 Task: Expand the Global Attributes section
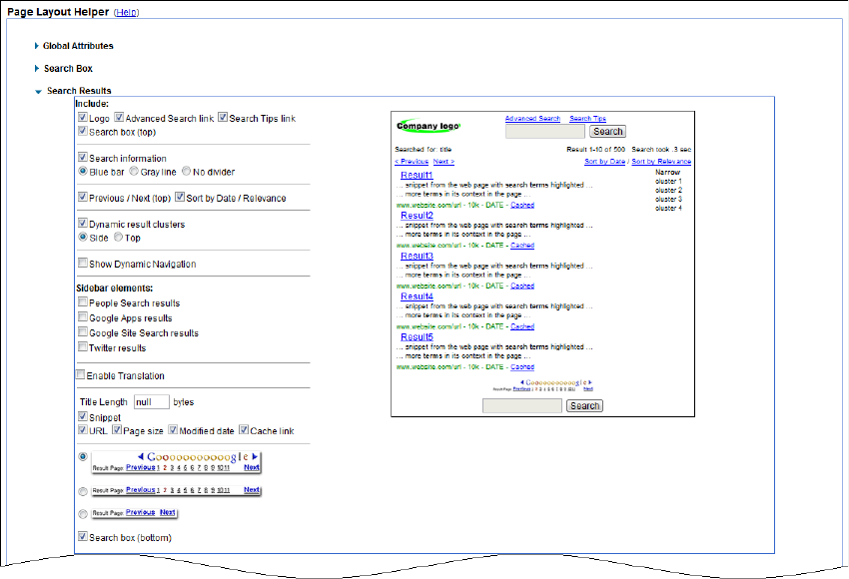point(38,46)
